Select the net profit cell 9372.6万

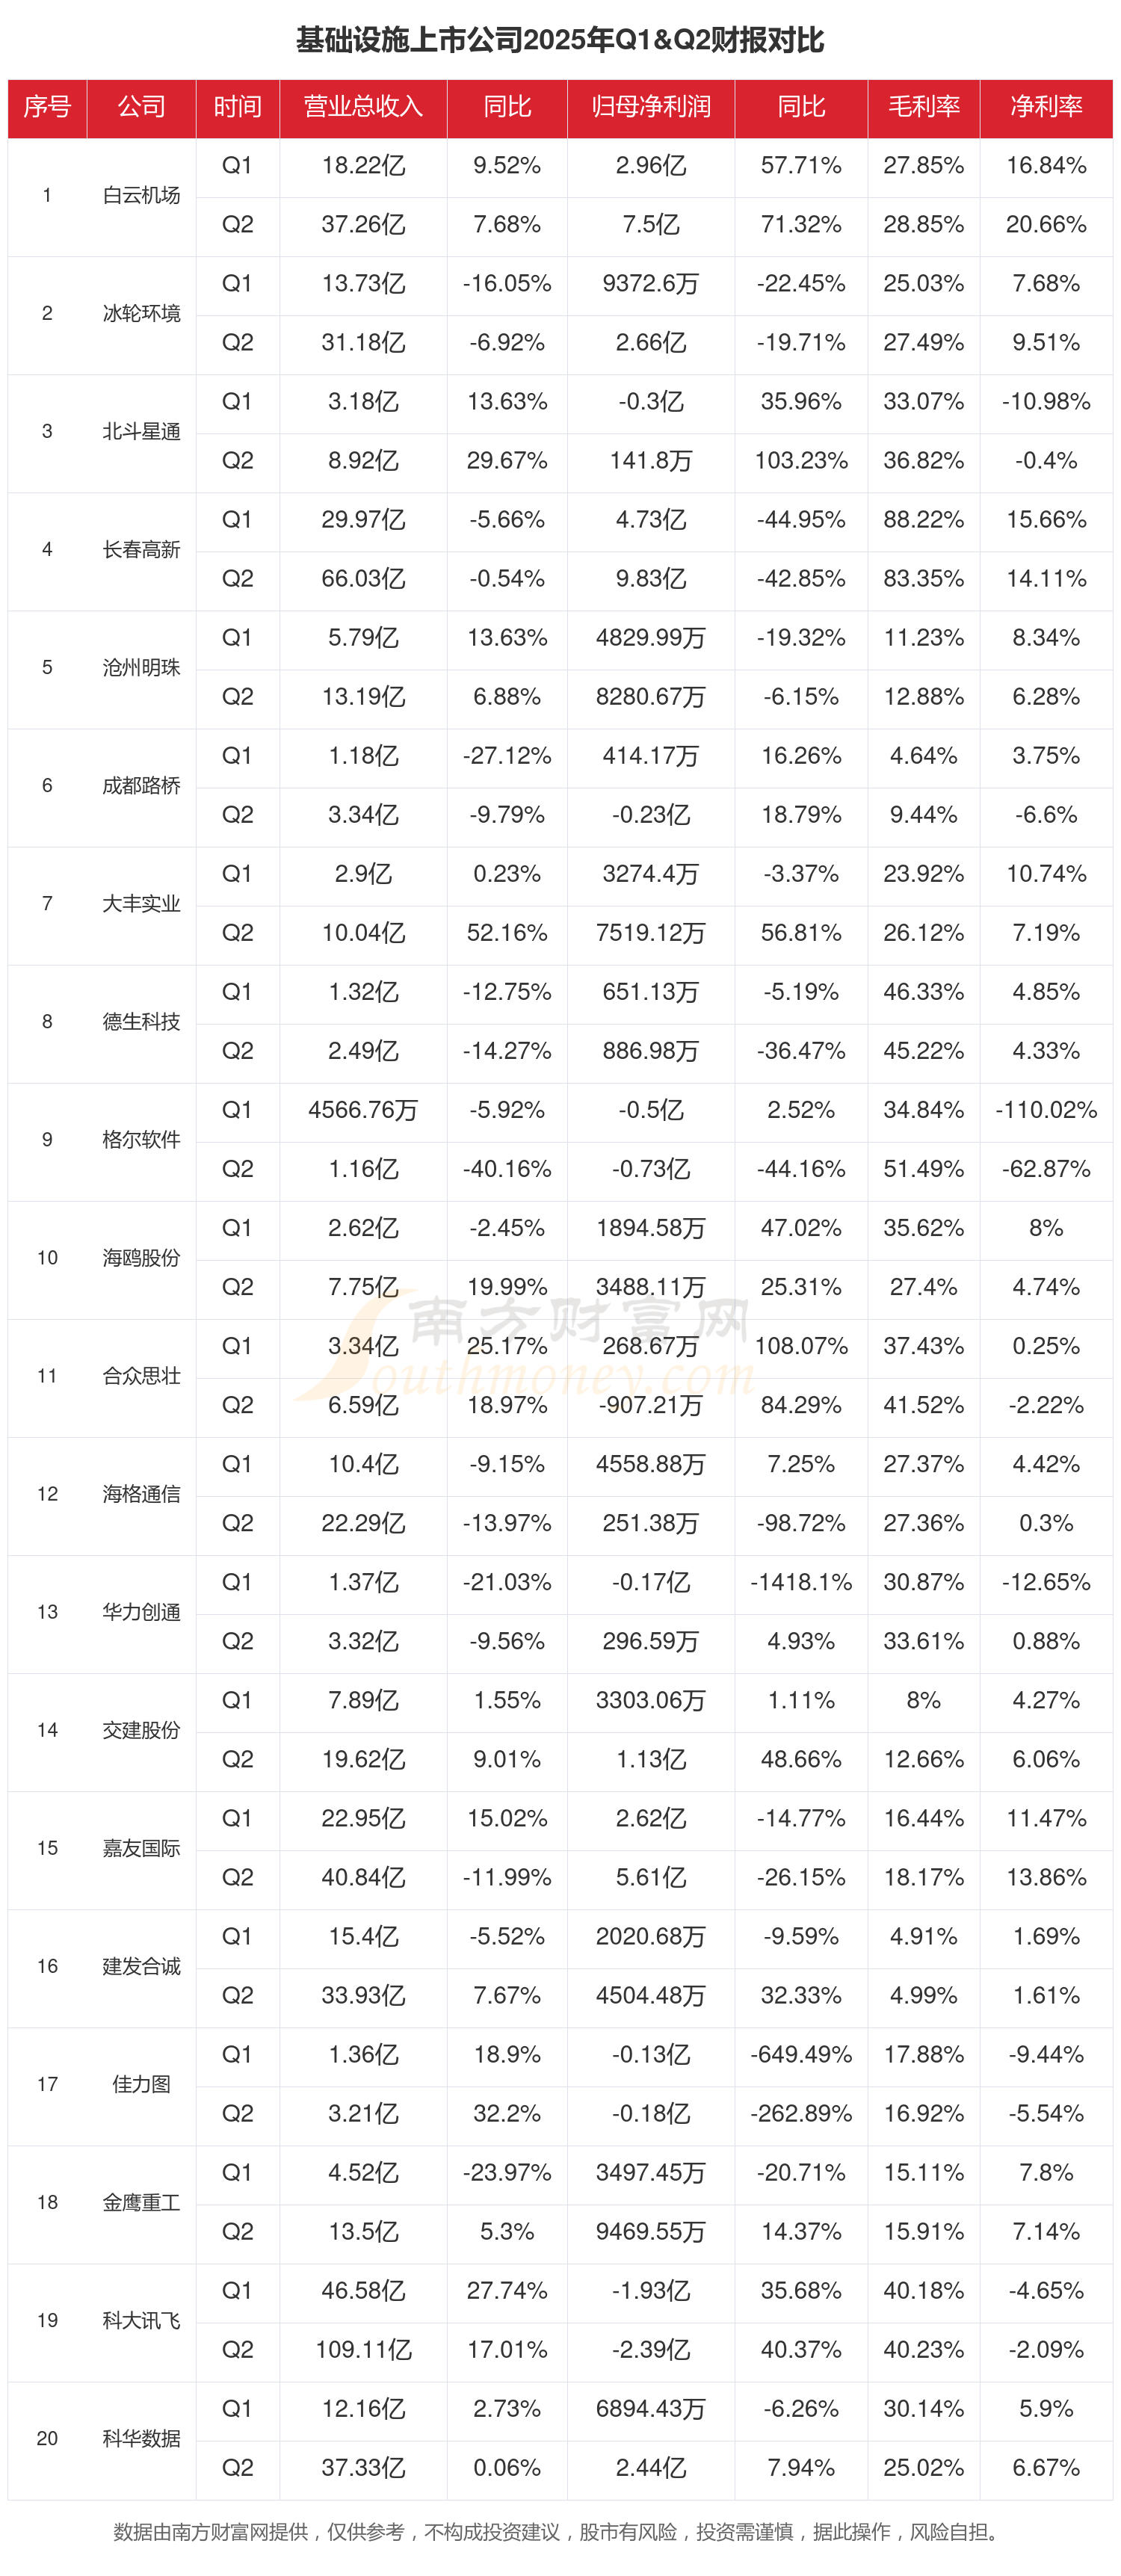pyautogui.click(x=650, y=283)
